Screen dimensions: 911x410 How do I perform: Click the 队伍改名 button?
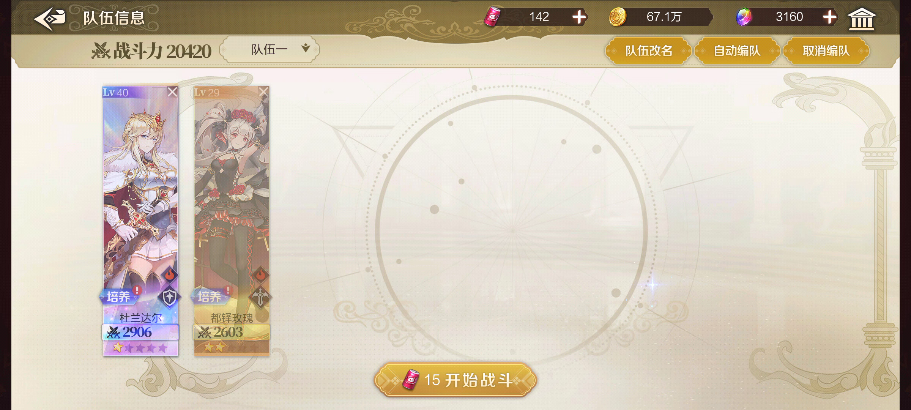648,51
